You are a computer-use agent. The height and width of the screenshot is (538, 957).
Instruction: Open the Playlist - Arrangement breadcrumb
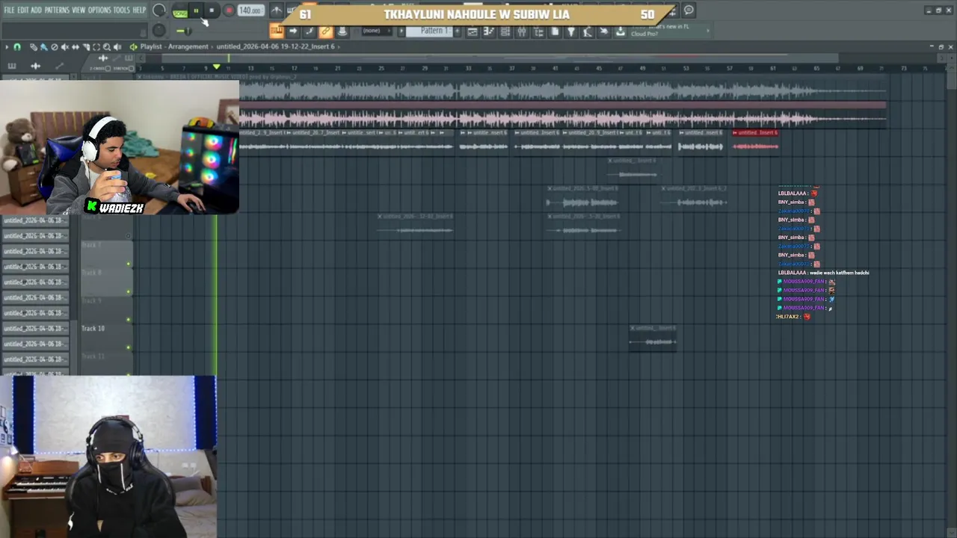[x=174, y=46]
